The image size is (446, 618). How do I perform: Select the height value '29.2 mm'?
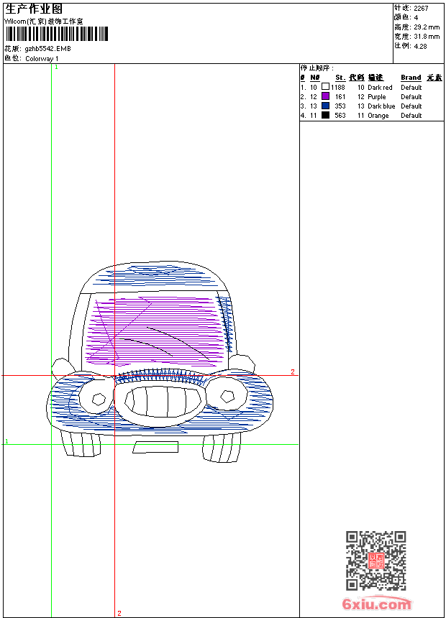pyautogui.click(x=427, y=27)
